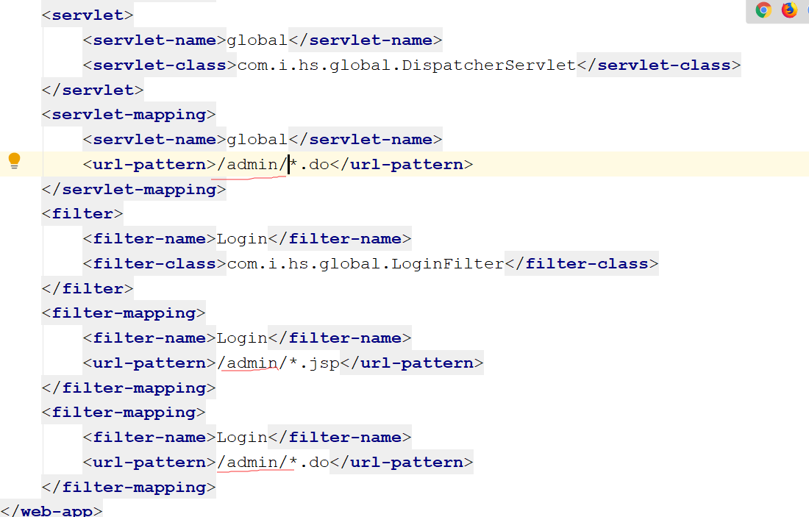809x517 pixels.
Task: Click 'Login' value above the /admin/*.jsp pattern
Action: pyautogui.click(x=242, y=338)
